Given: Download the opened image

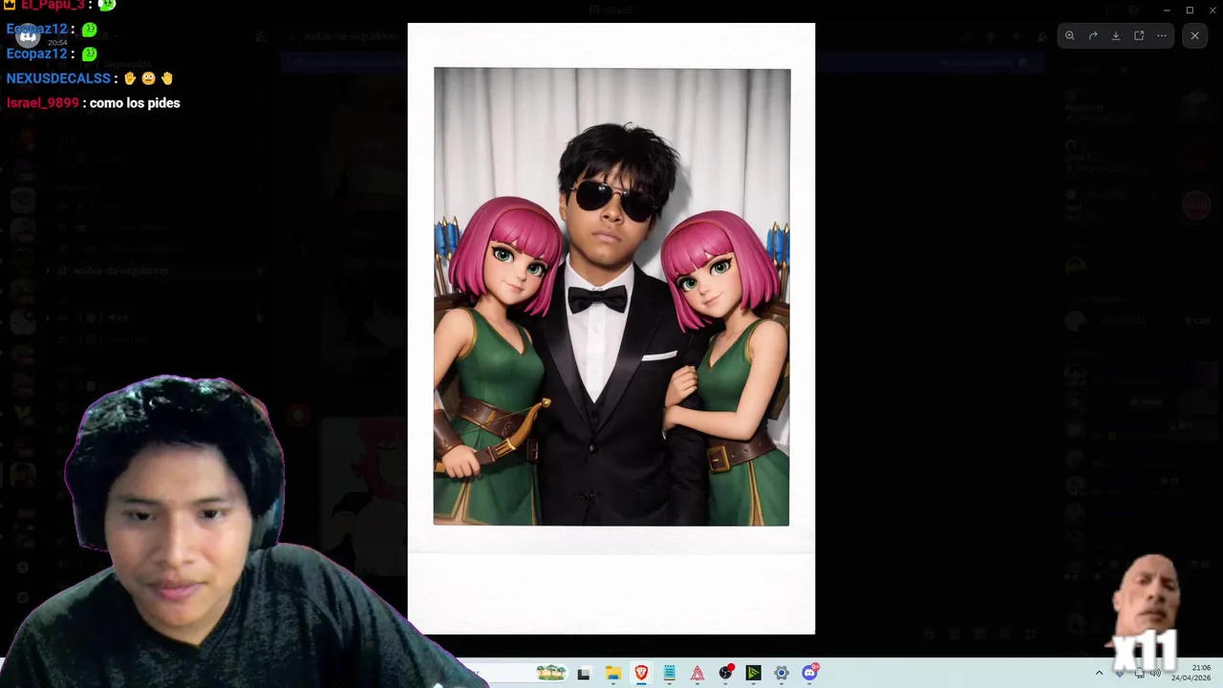Looking at the screenshot, I should pos(1115,35).
